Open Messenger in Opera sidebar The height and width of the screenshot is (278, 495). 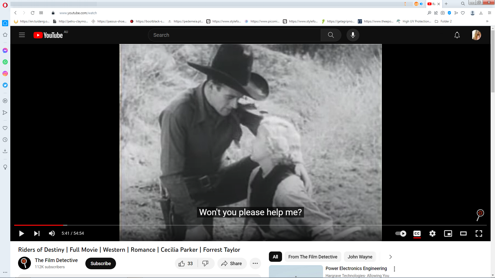(x=5, y=50)
